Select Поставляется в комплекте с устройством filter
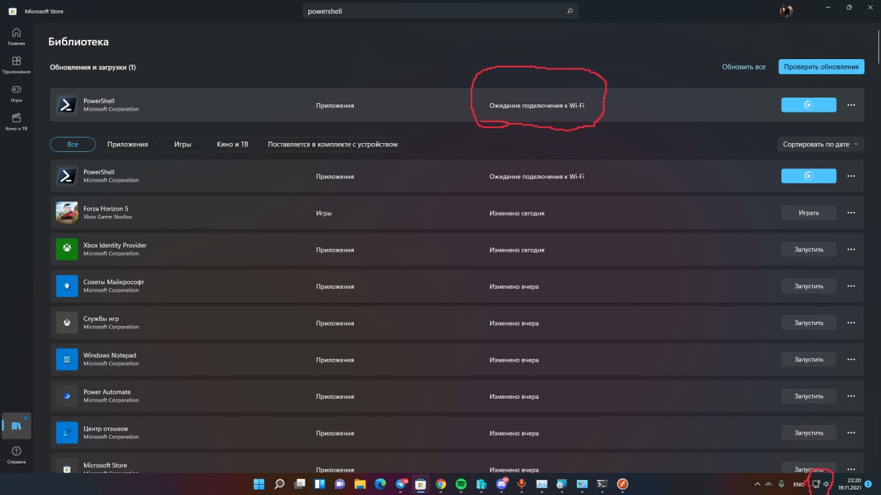The width and height of the screenshot is (881, 495). [x=332, y=144]
